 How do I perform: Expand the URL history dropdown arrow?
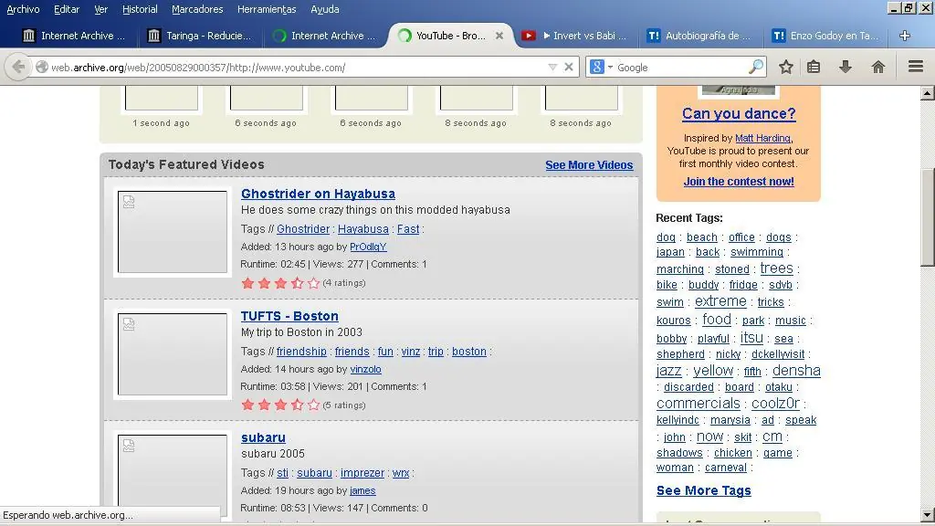(x=552, y=67)
